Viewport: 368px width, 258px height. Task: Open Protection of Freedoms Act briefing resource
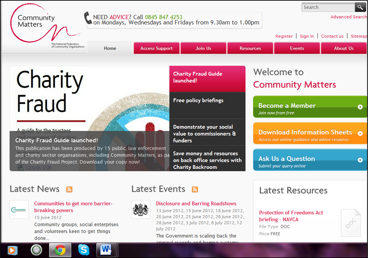[x=291, y=216]
